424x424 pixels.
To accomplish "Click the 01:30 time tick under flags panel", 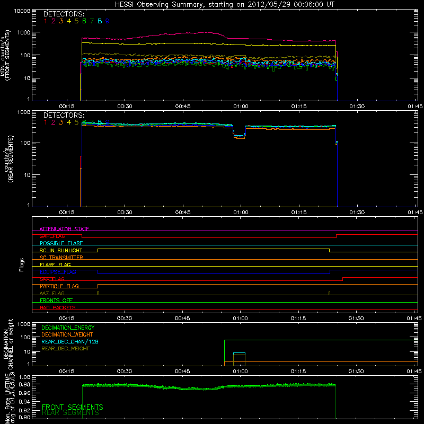I will pos(356,319).
